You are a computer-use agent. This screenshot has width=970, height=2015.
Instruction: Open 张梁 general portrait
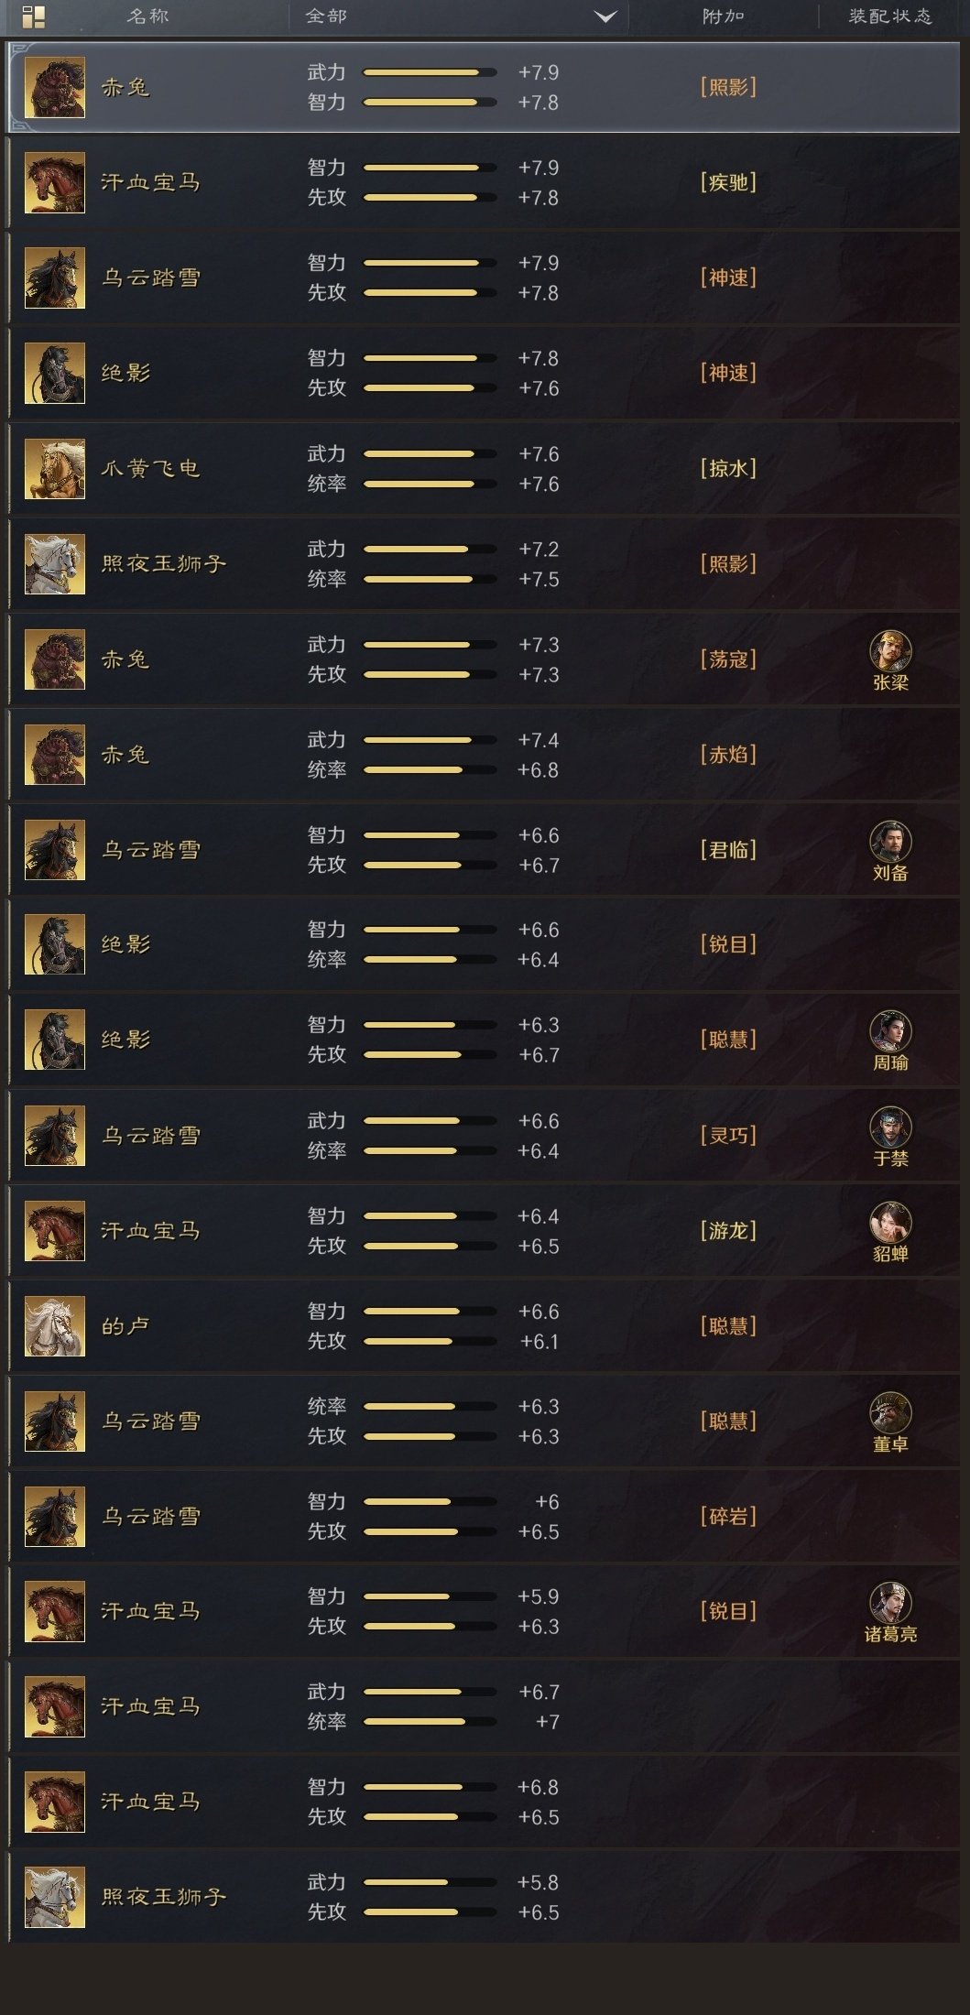(x=890, y=651)
